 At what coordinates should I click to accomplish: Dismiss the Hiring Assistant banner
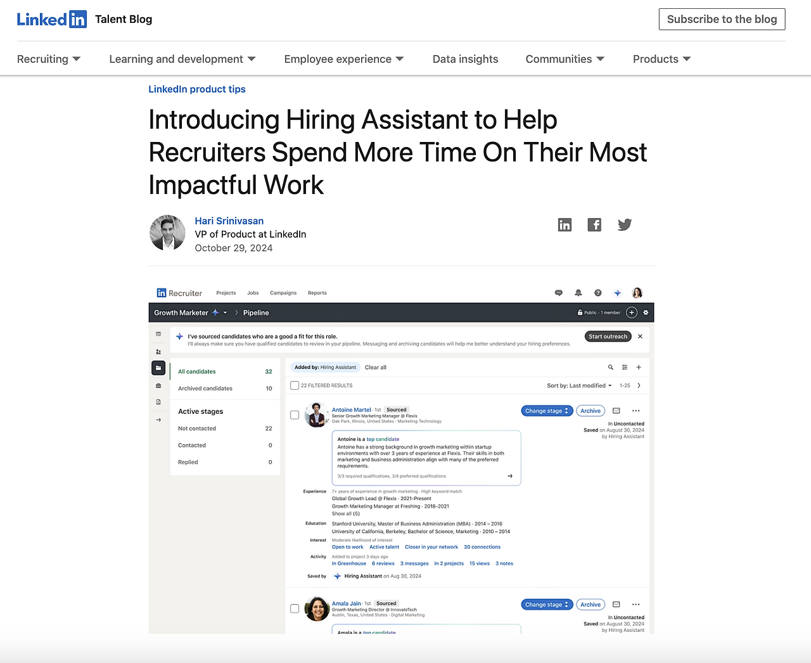(640, 337)
